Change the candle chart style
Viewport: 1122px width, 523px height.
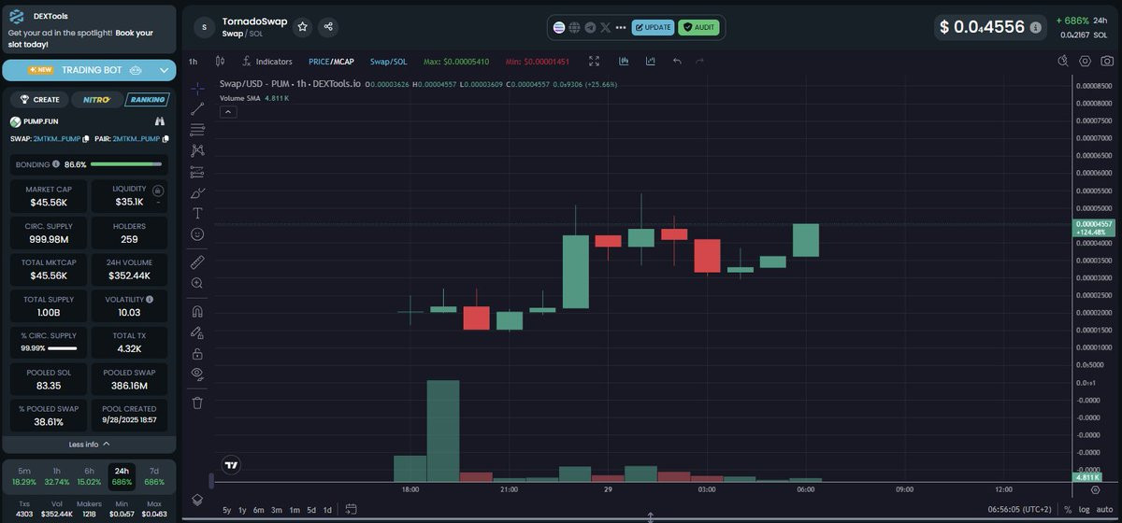point(220,62)
